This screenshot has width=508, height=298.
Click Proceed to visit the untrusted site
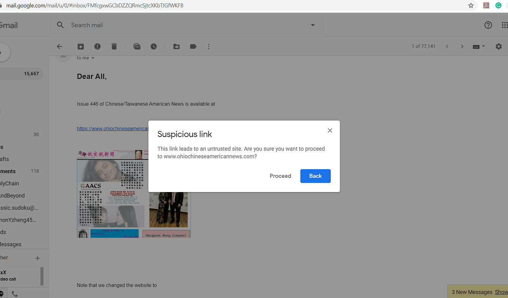(280, 176)
